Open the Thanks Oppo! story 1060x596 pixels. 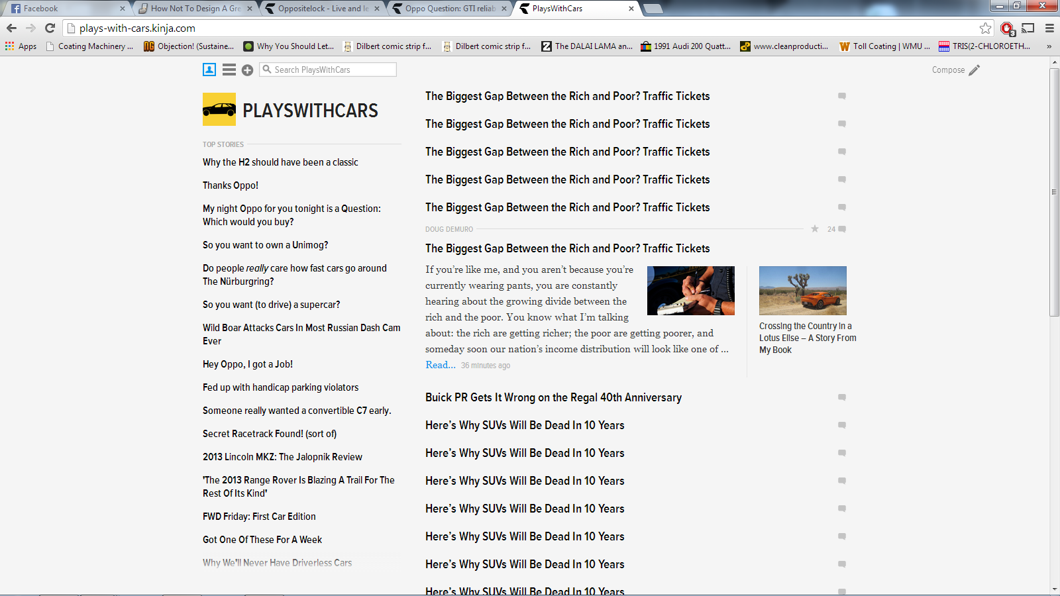[x=231, y=185]
